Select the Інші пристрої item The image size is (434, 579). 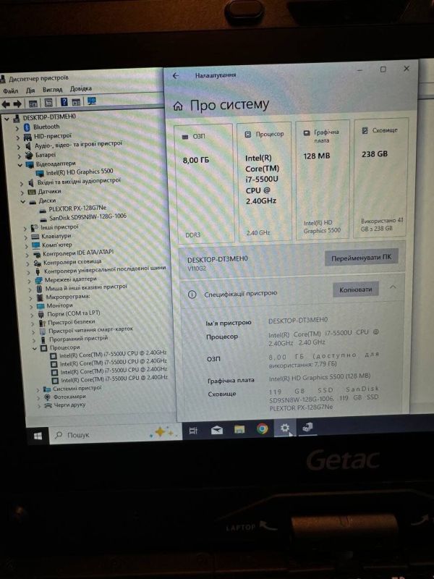click(59, 227)
